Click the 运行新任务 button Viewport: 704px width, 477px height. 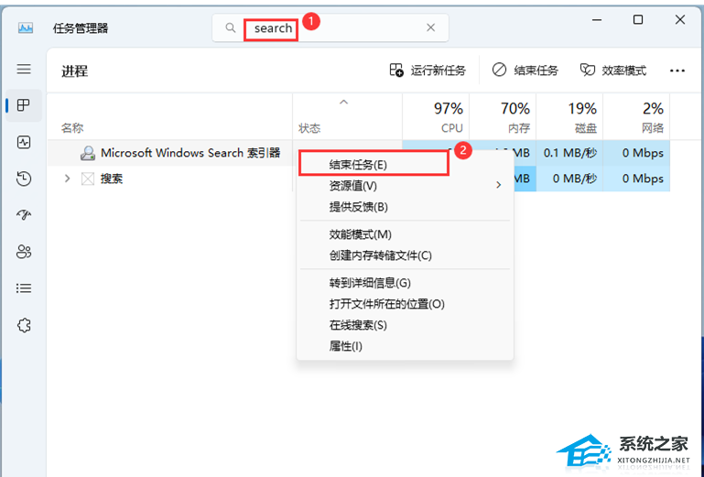[x=428, y=70]
